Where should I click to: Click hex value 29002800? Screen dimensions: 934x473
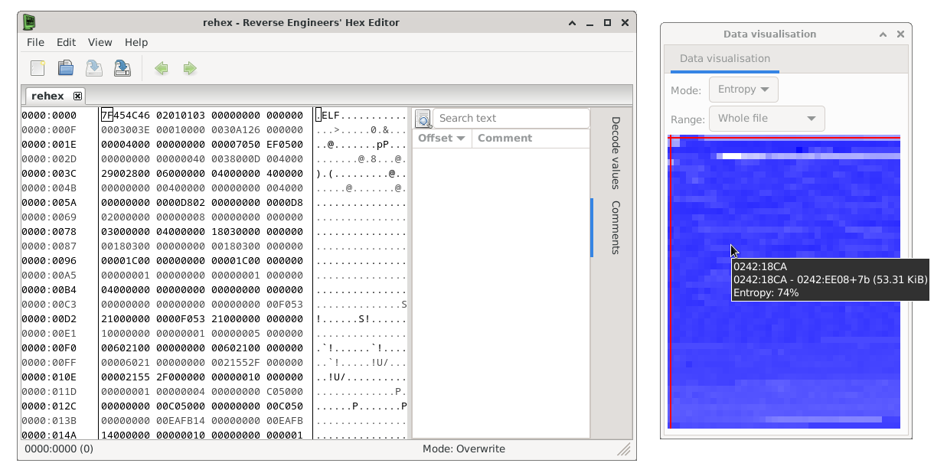point(126,174)
